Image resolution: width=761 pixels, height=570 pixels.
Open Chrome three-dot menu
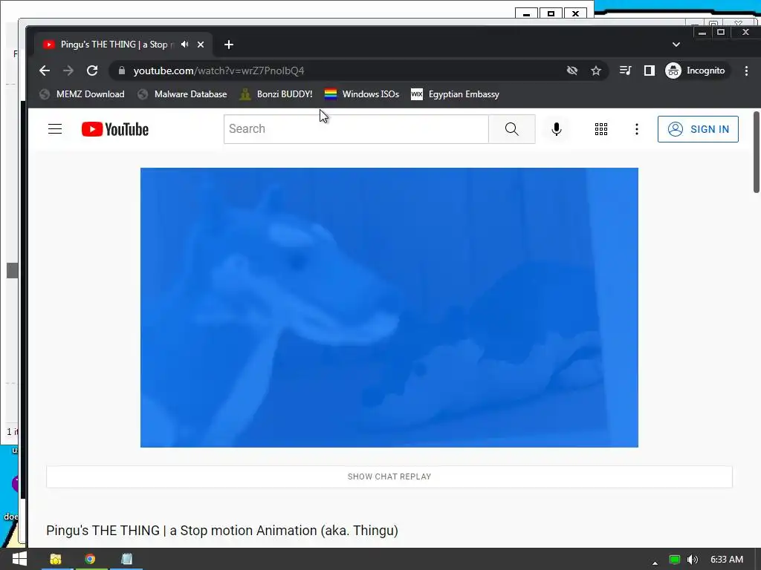tap(746, 71)
